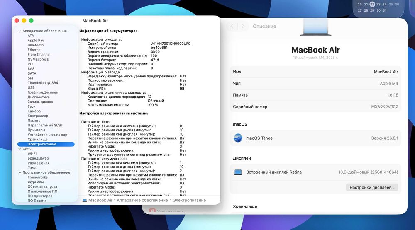Viewport: 415px width, 230px height.
Task: Select the highlighted Электропитание entry
Action: point(46,144)
